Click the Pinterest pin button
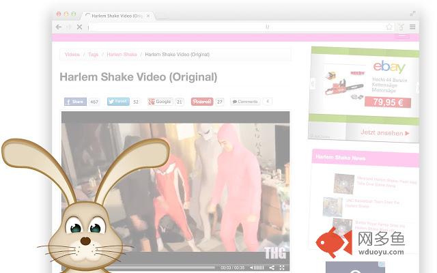 click(202, 102)
